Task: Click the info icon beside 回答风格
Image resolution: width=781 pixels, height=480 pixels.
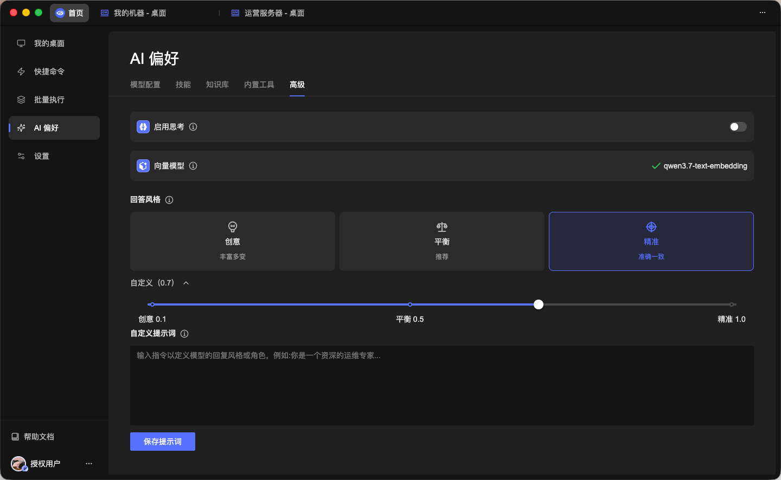Action: (169, 200)
